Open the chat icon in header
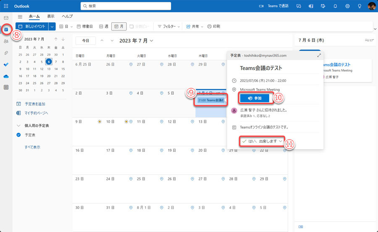 299,6
